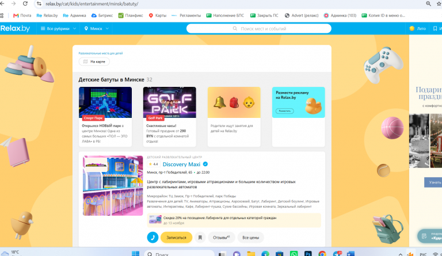442x256 pixels.
Task: Open WhatsApp from the taskbar
Action: [x=294, y=254]
